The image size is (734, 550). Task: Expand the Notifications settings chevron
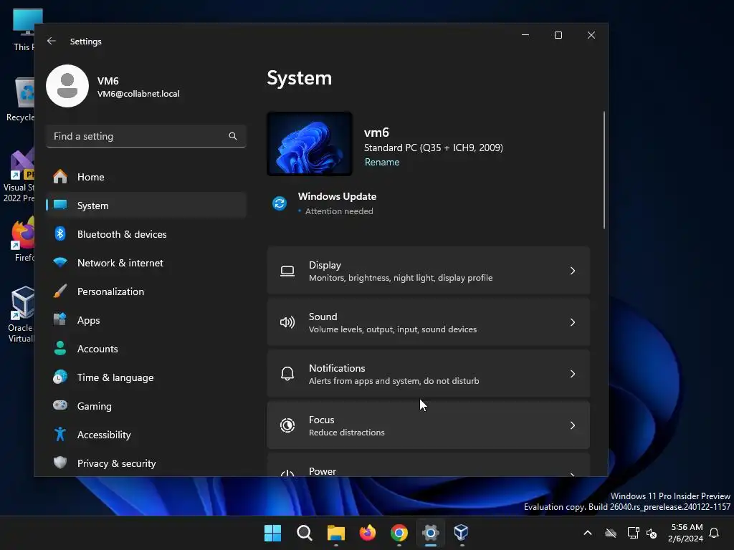[x=573, y=374]
